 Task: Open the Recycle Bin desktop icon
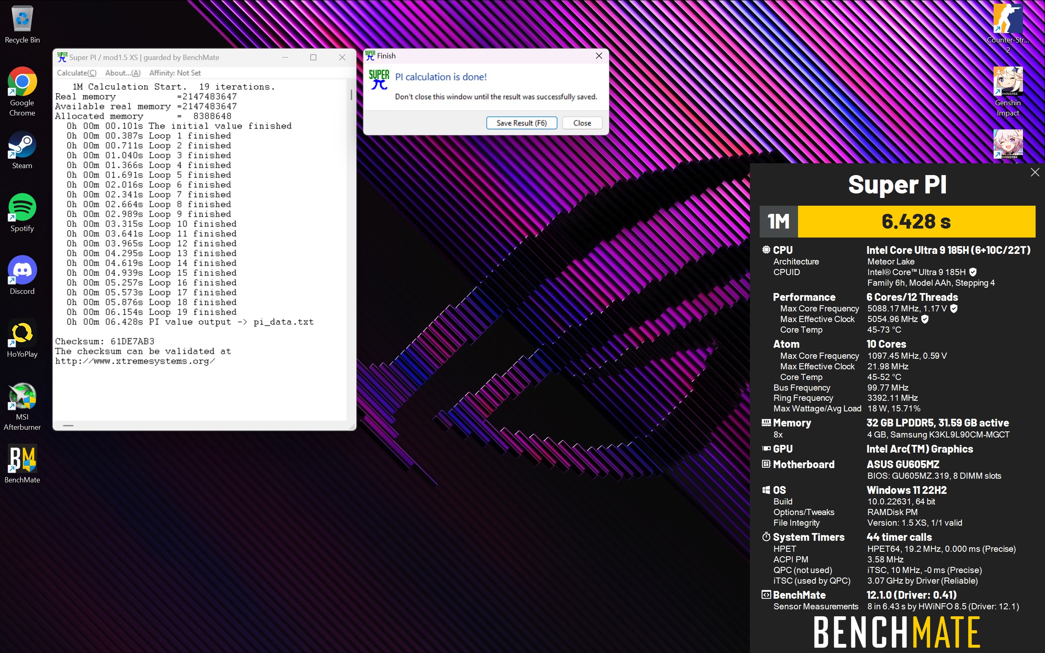coord(22,24)
